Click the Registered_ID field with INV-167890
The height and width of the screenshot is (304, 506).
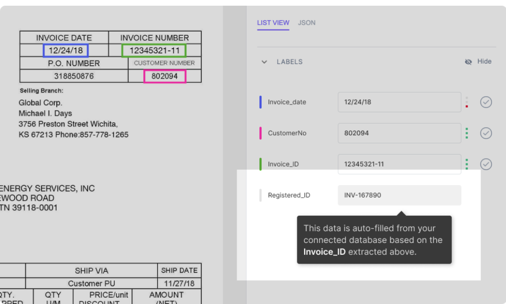click(399, 195)
